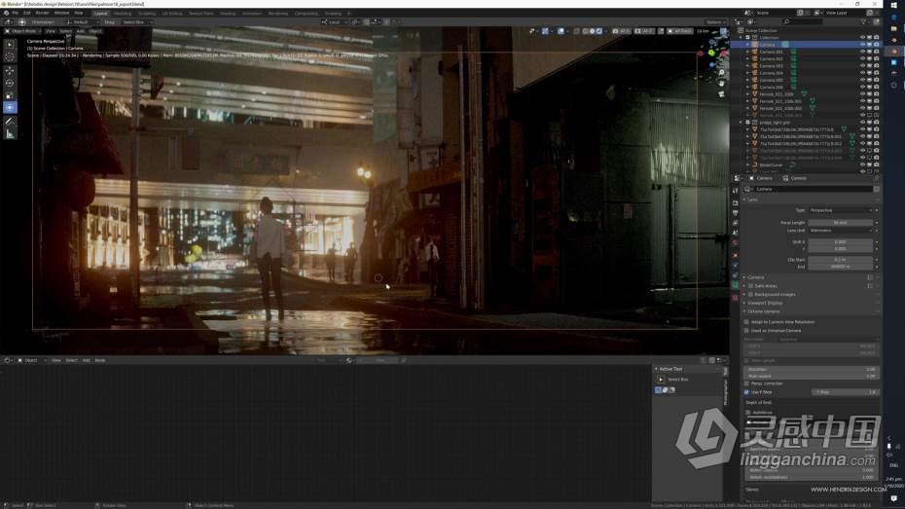Open the viewport View menu
The height and width of the screenshot is (509, 905).
pyautogui.click(x=51, y=31)
